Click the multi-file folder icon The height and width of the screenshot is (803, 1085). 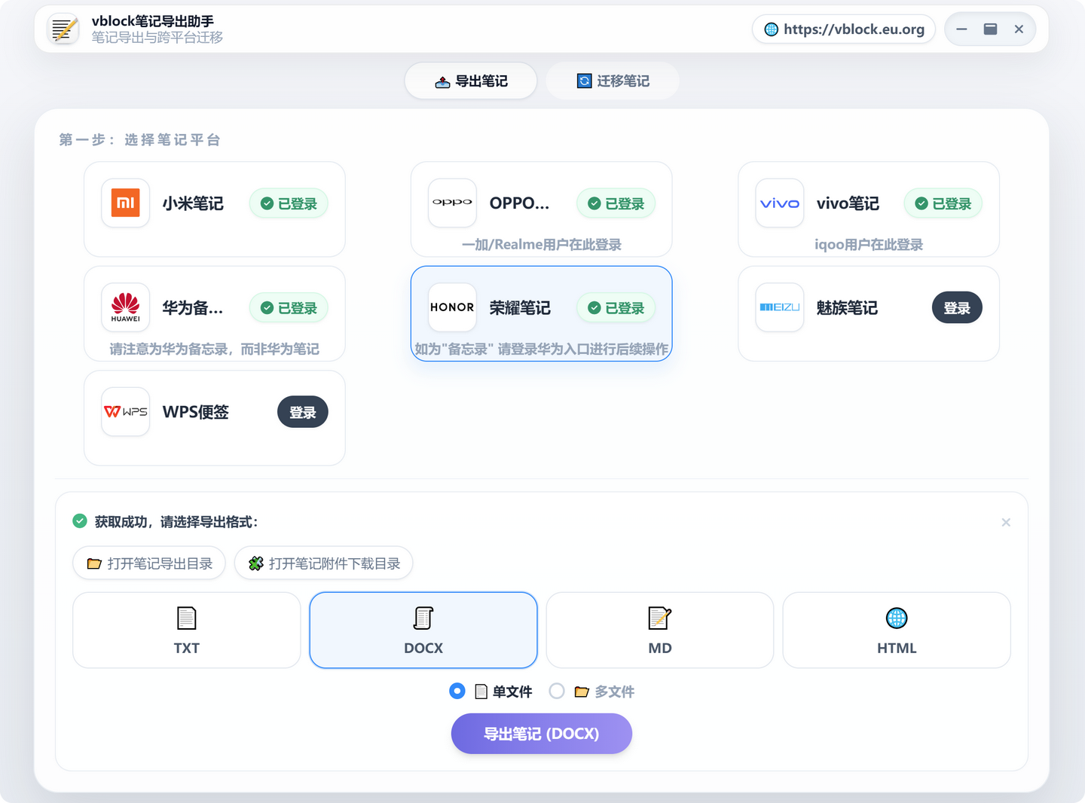582,692
